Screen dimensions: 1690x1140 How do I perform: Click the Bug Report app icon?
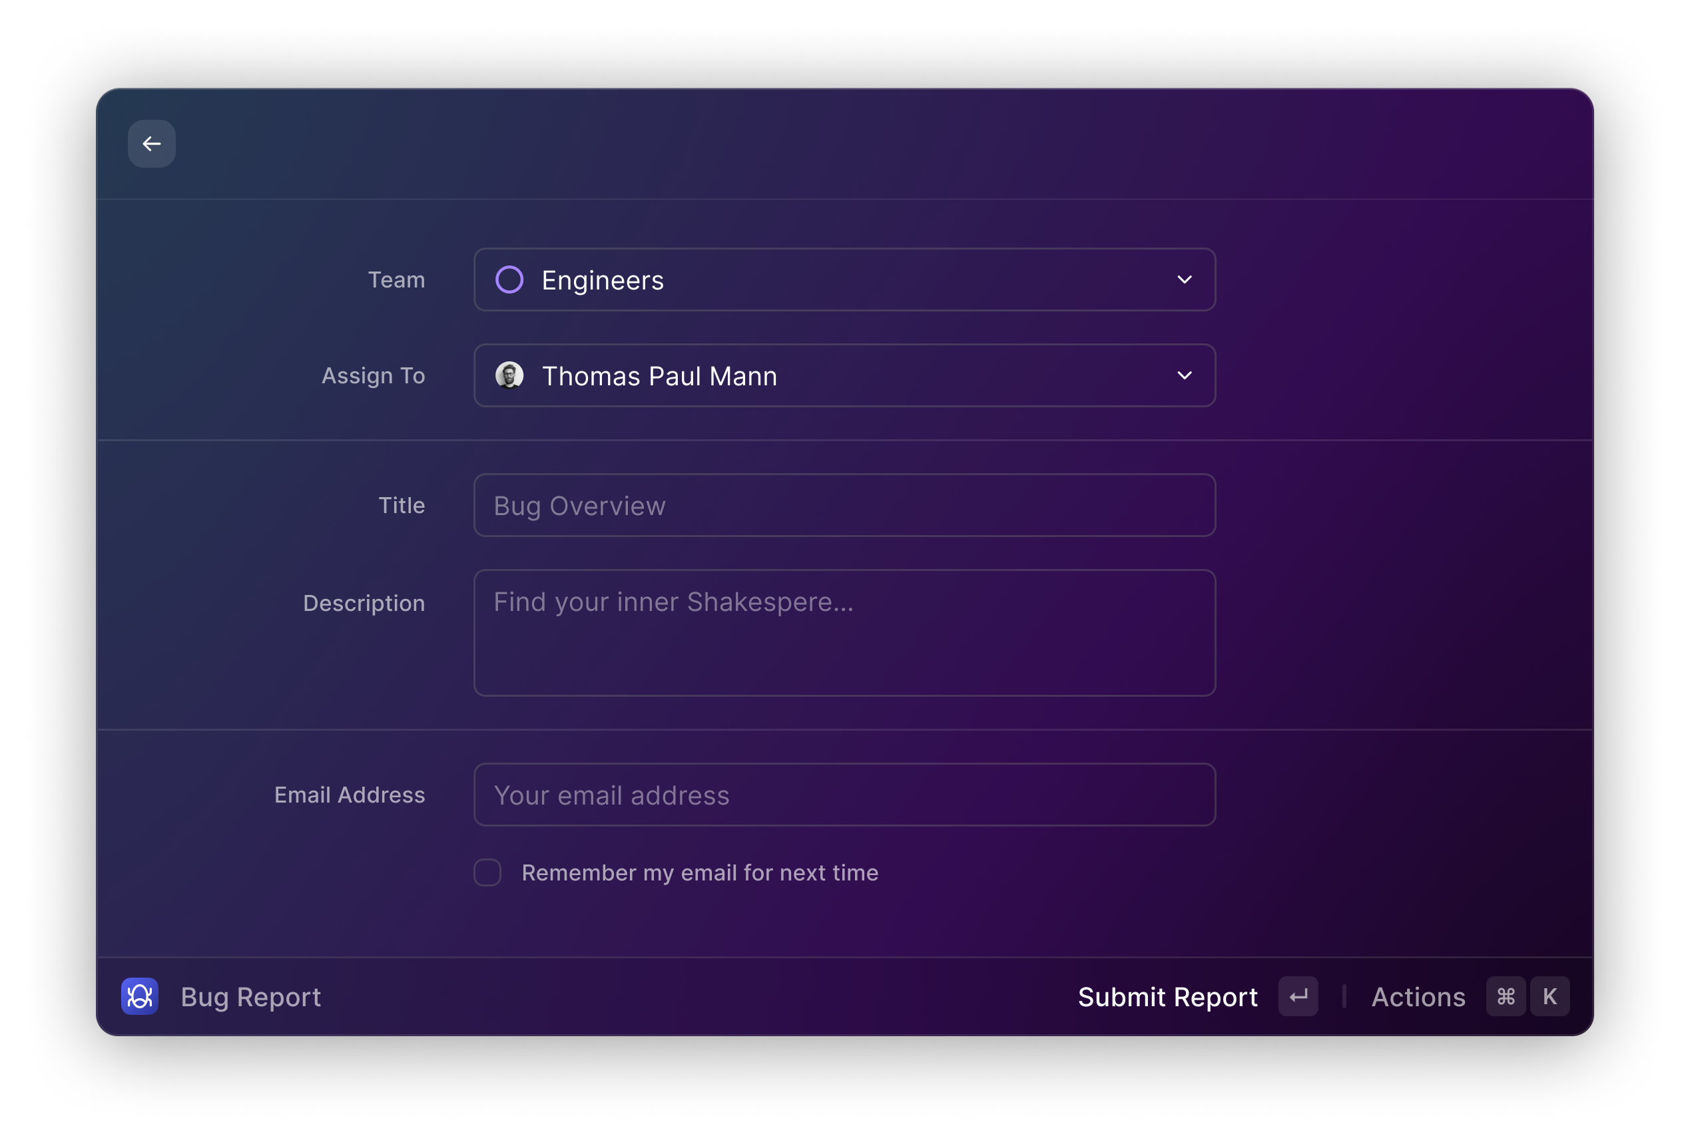pos(140,996)
